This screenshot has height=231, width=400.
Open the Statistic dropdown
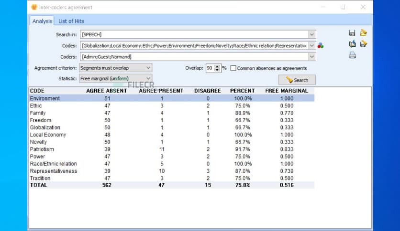pyautogui.click(x=116, y=79)
